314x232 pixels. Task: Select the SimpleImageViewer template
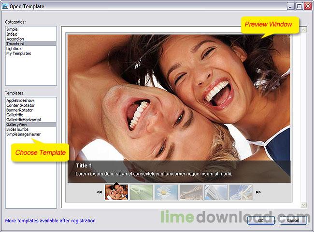pos(23,135)
